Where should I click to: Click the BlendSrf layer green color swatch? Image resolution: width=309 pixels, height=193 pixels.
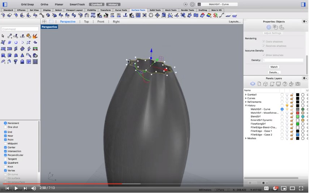[297, 117]
